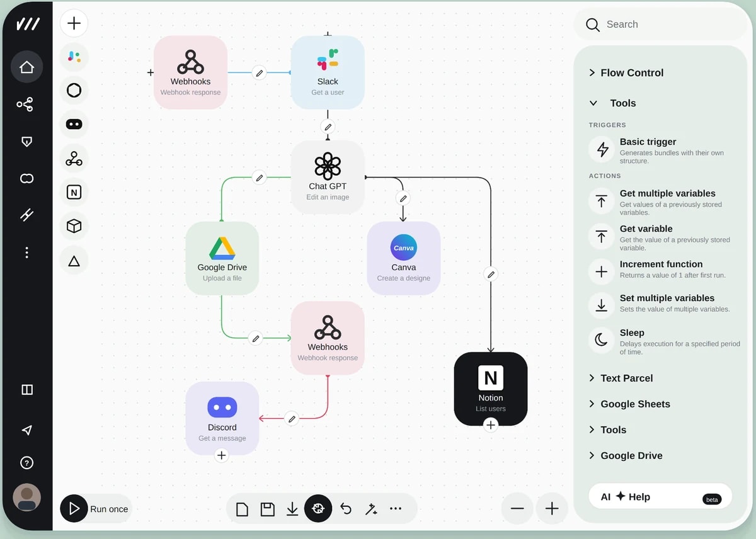Edit the connection between Slack and Chat GPT
Screen dimensions: 756x539
click(328, 126)
